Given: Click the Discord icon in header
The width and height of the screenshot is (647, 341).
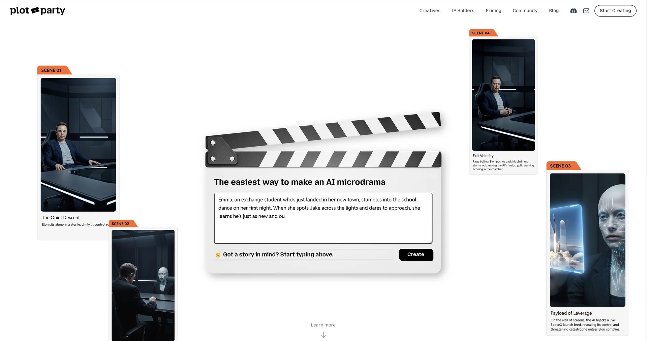Looking at the screenshot, I should coord(573,11).
